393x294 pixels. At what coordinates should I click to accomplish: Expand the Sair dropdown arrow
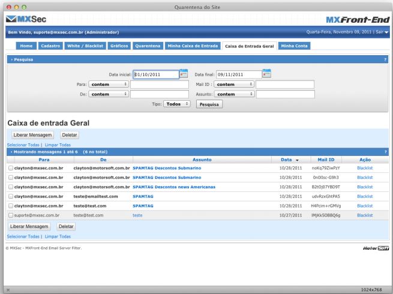click(x=386, y=32)
